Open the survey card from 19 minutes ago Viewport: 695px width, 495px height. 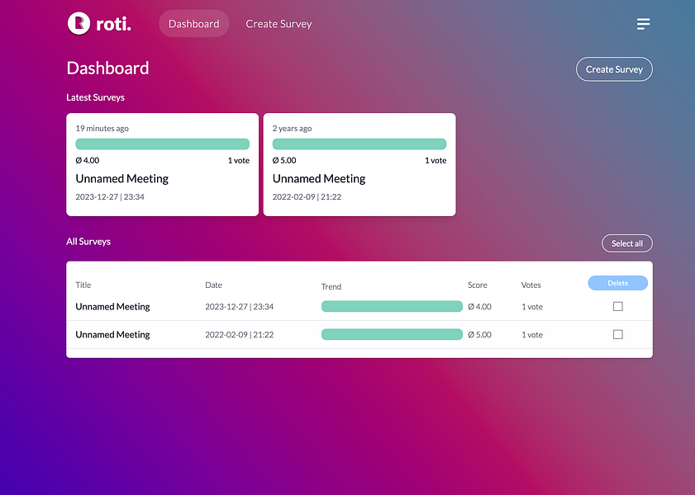click(x=162, y=163)
